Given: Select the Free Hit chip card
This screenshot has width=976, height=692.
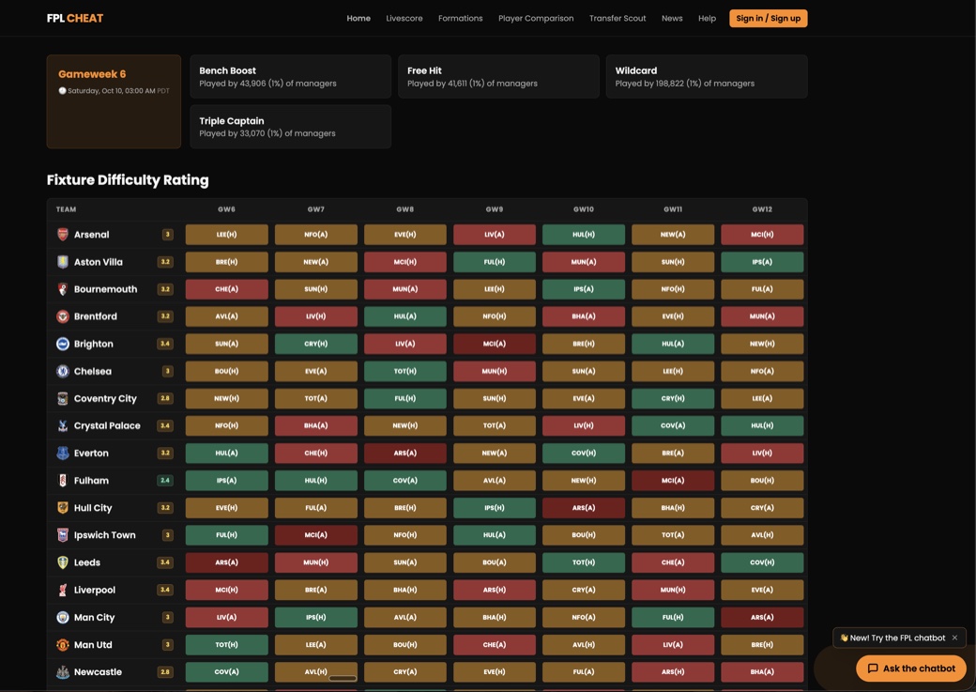Looking at the screenshot, I should tap(498, 77).
